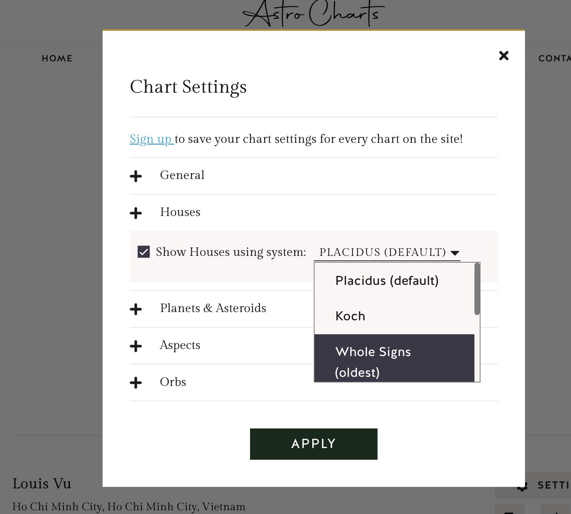
Task: Select Koch from the house system list
Action: click(394, 316)
